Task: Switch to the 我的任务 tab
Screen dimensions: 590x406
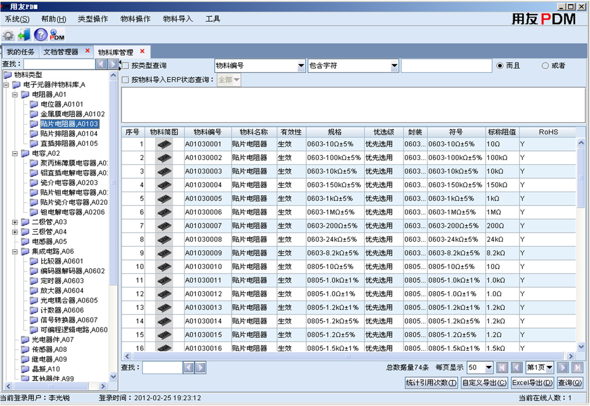Action: tap(20, 52)
